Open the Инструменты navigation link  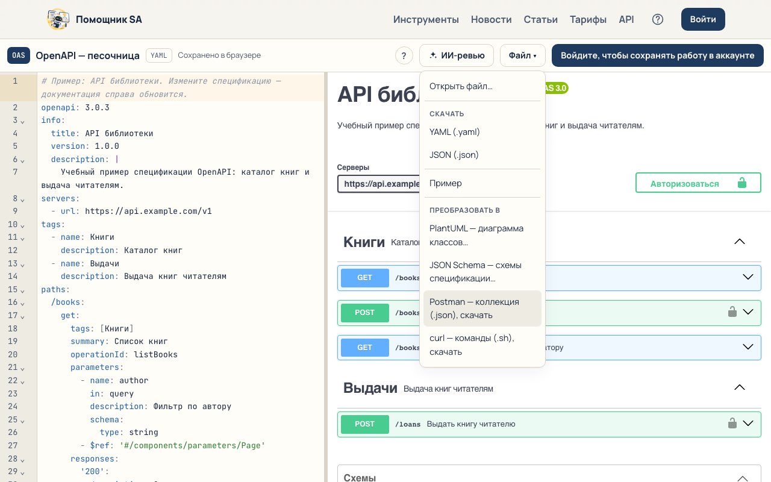(x=426, y=19)
